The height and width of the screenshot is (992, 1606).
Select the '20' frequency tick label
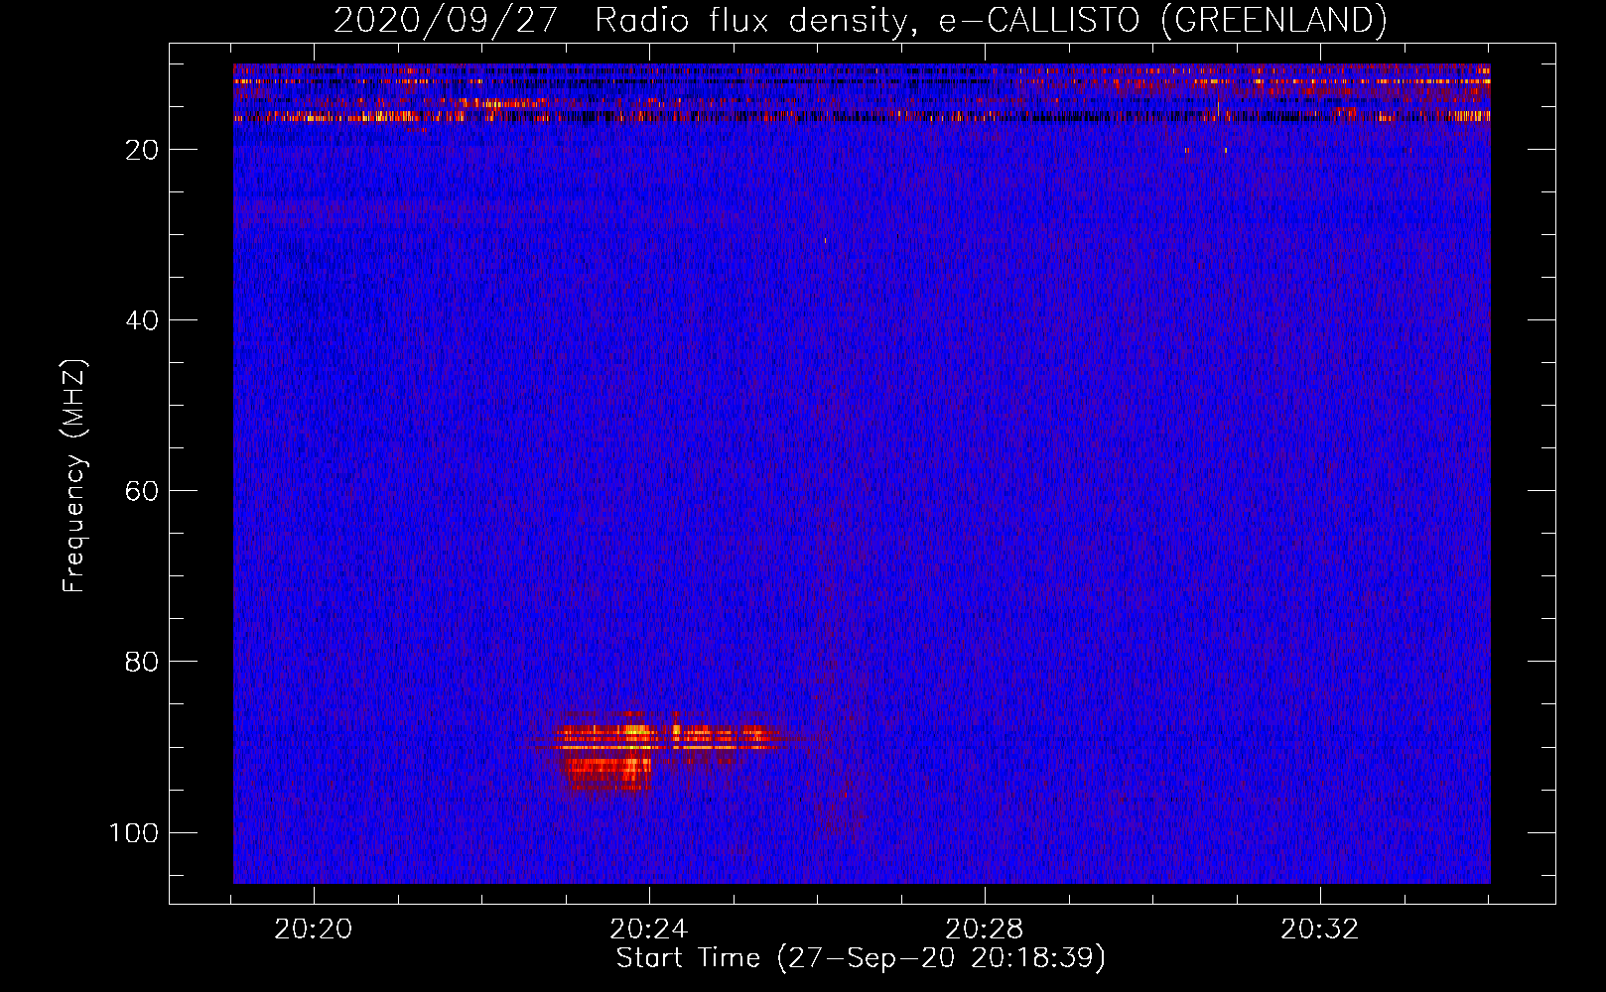coord(142,150)
